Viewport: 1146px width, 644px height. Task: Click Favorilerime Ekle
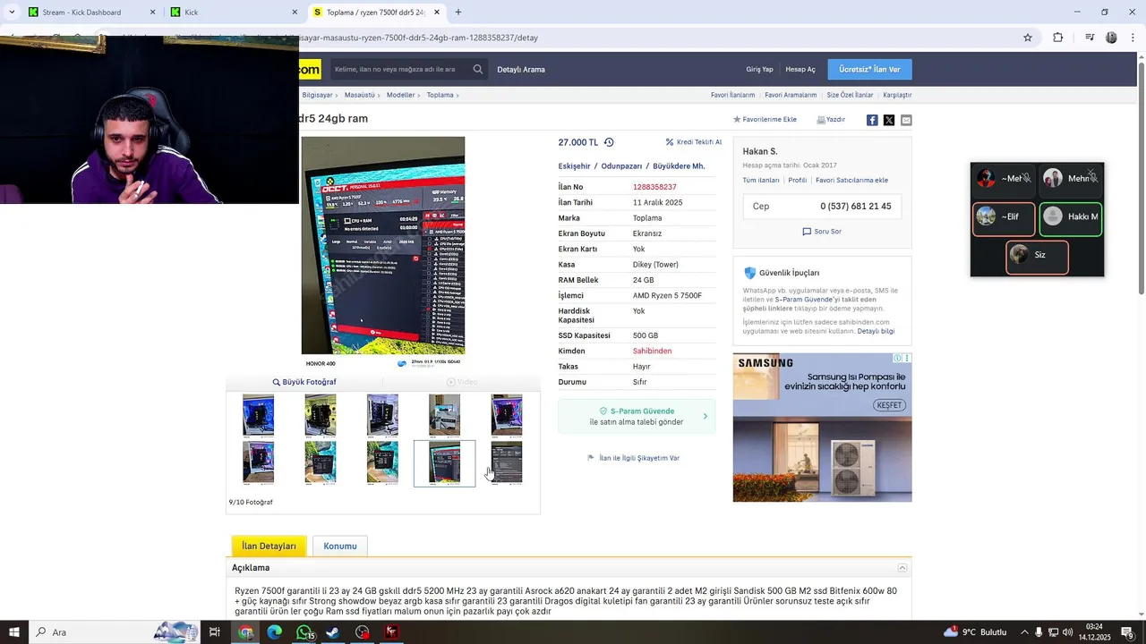coord(765,120)
